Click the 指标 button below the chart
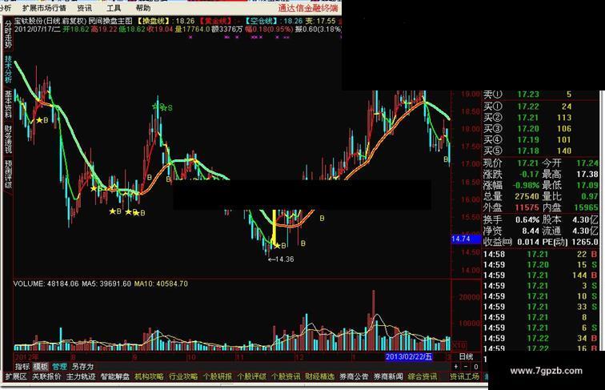The width and height of the screenshot is (605, 390). [x=22, y=367]
